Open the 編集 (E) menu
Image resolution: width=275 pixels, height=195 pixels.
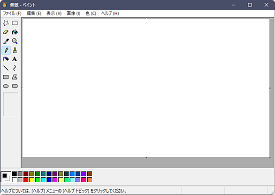tap(34, 14)
